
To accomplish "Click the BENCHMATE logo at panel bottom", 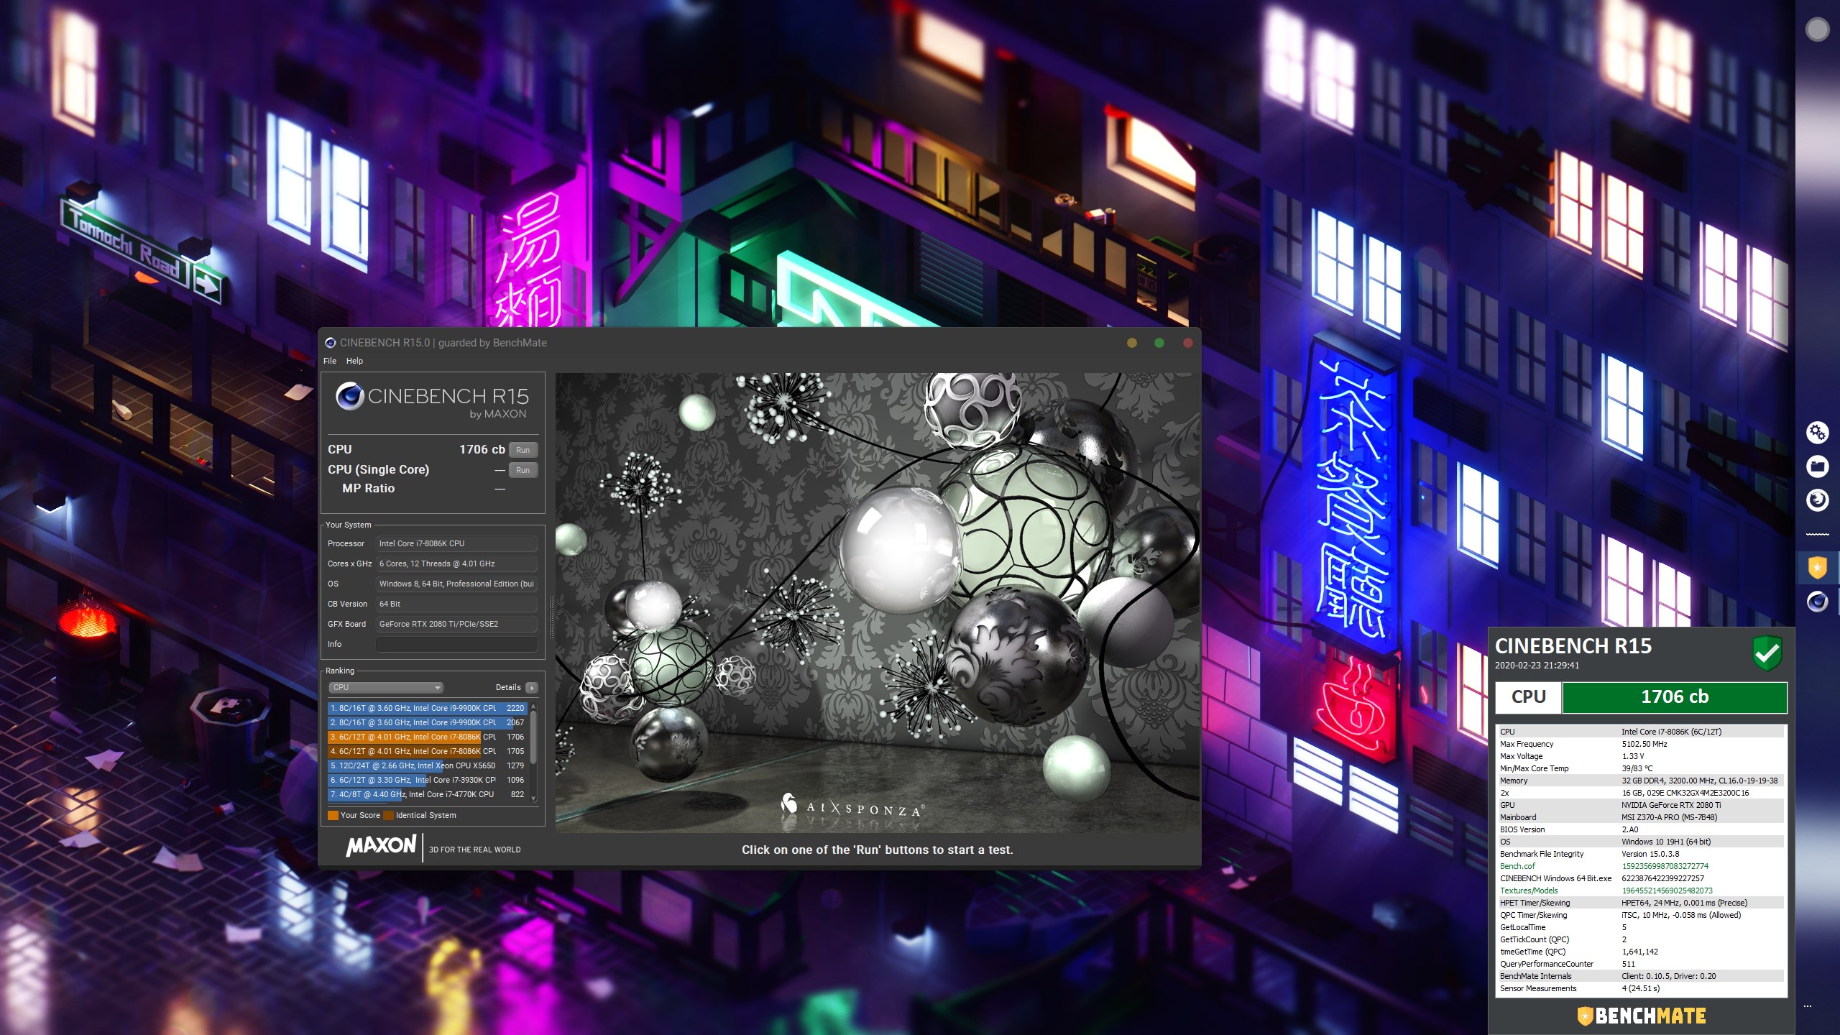I will [x=1641, y=1016].
